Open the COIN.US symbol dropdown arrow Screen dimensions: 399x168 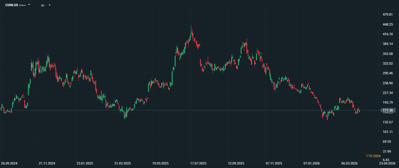[x=29, y=5]
